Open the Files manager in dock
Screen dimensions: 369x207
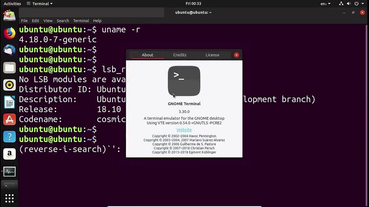[9, 68]
